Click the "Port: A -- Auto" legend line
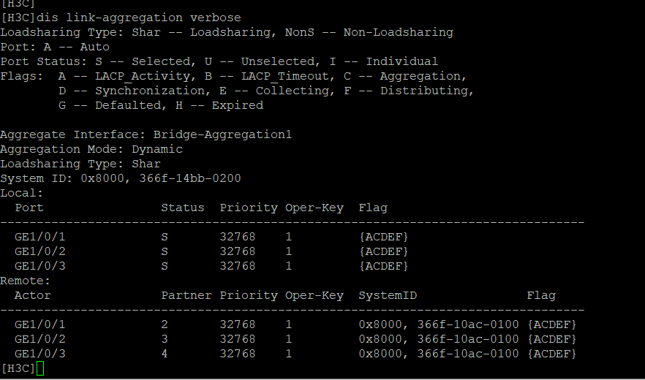Viewport: 645px width, 380px height. point(54,47)
